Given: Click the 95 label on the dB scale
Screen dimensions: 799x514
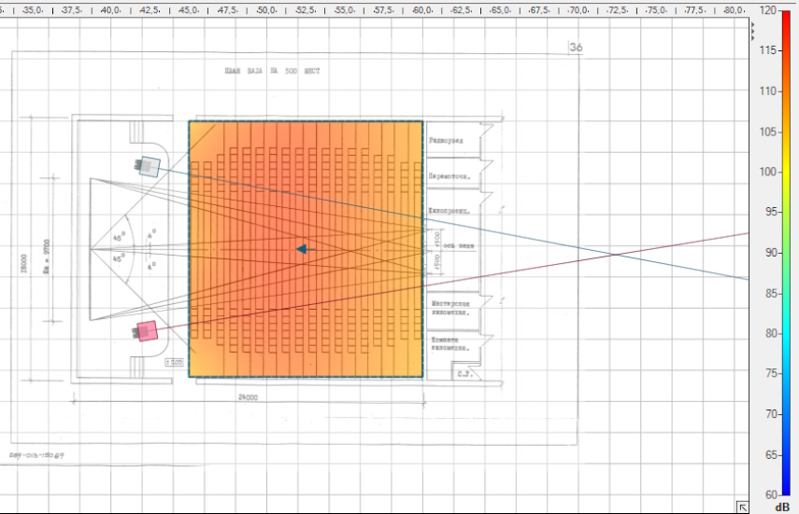Looking at the screenshot, I should click(x=771, y=212).
